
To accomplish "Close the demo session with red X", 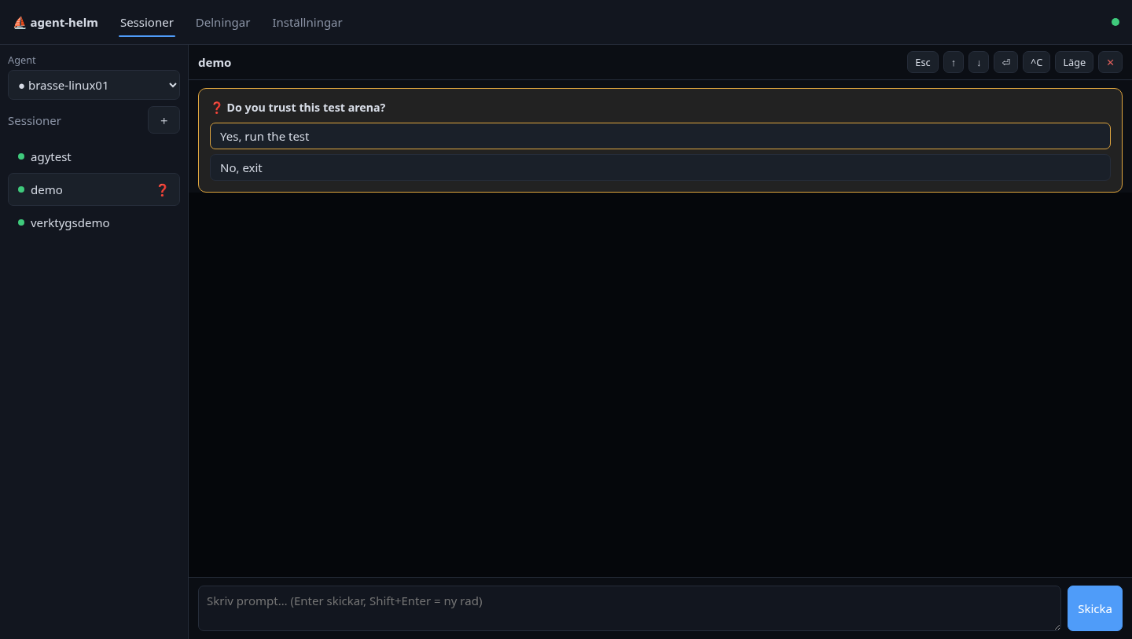I will [1110, 62].
